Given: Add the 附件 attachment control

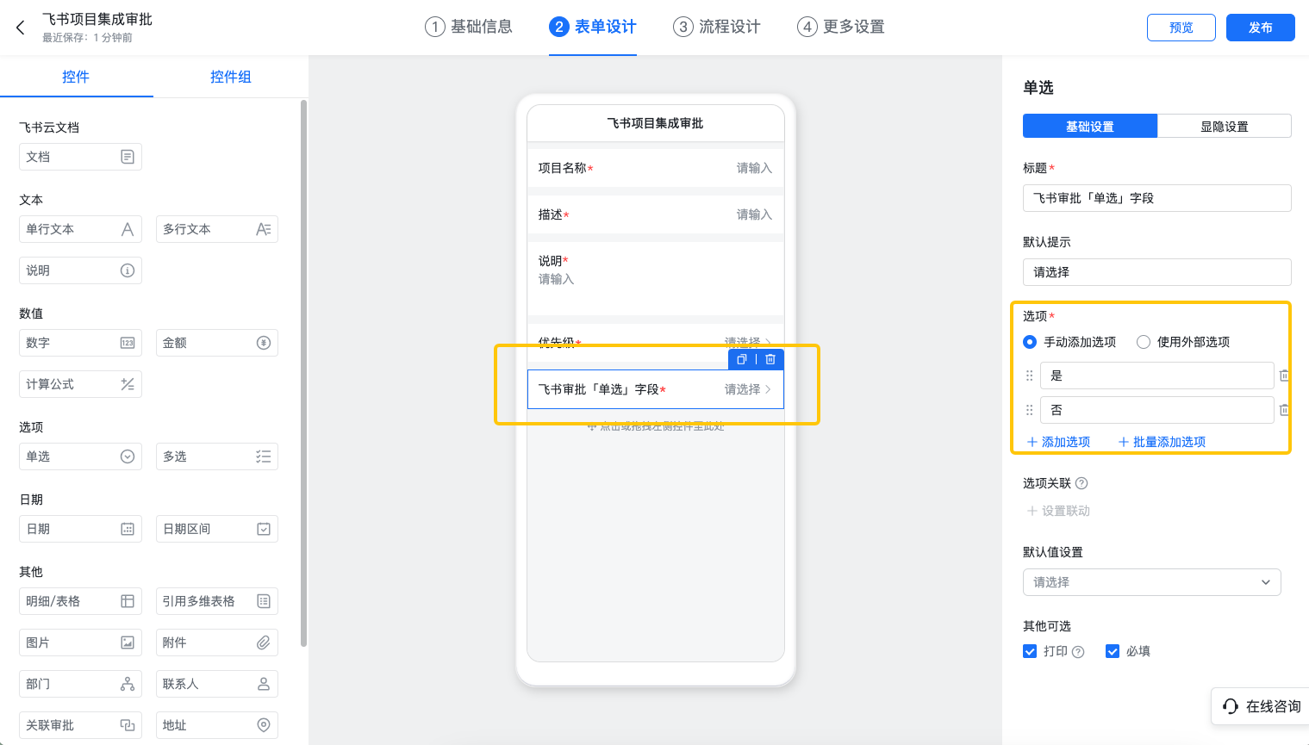Looking at the screenshot, I should point(217,643).
